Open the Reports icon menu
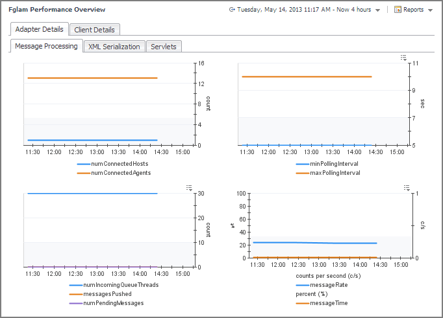 (398, 10)
